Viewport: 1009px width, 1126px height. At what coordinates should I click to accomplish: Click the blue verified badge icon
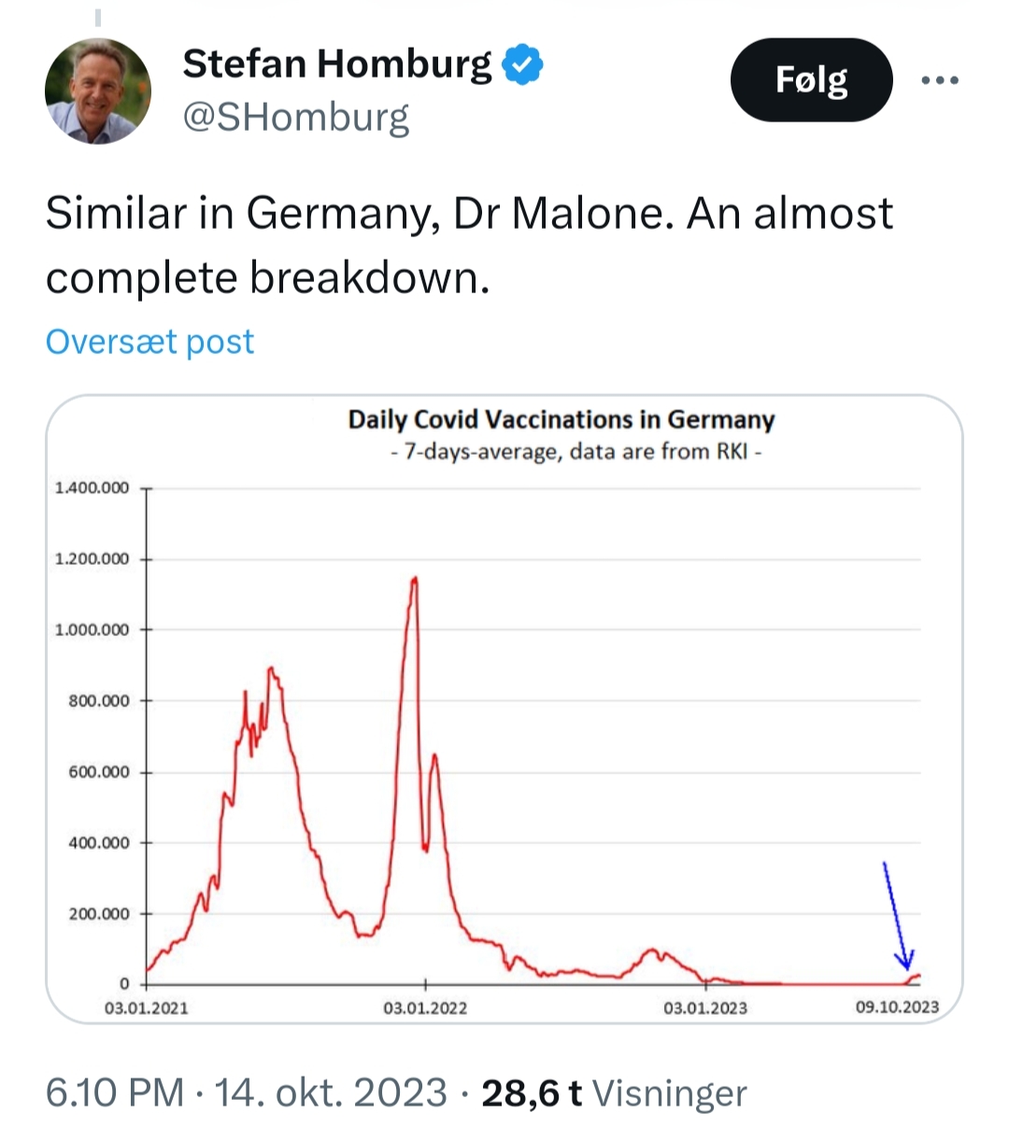[x=523, y=65]
